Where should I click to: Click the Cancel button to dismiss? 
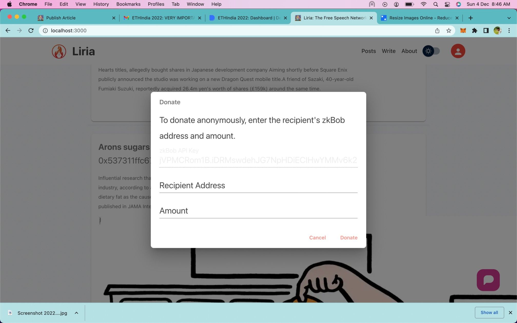click(x=317, y=237)
